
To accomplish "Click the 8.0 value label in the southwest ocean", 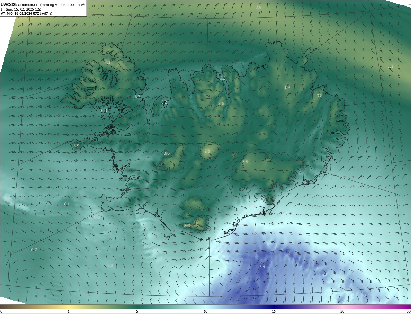I will coord(110,265).
